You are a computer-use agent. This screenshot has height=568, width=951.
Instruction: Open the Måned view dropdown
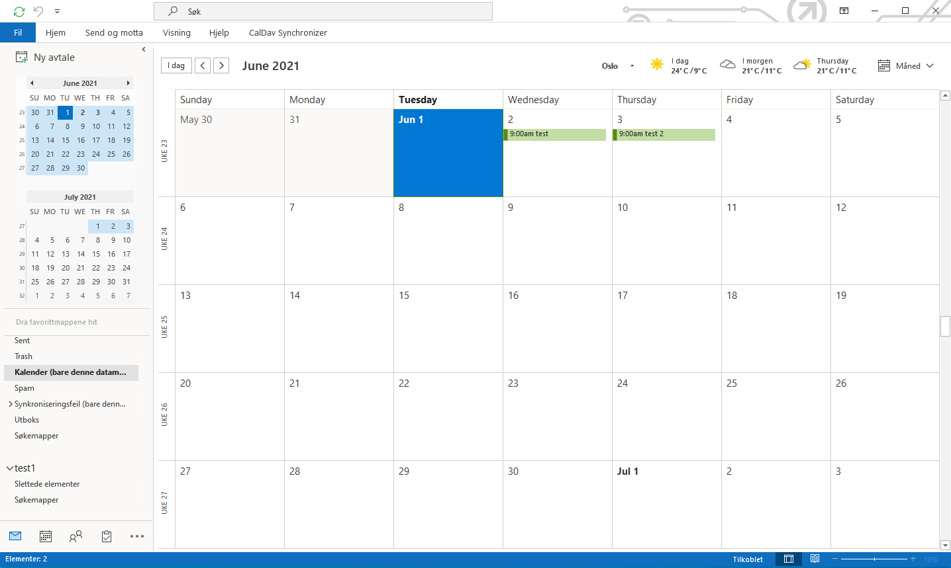[905, 65]
